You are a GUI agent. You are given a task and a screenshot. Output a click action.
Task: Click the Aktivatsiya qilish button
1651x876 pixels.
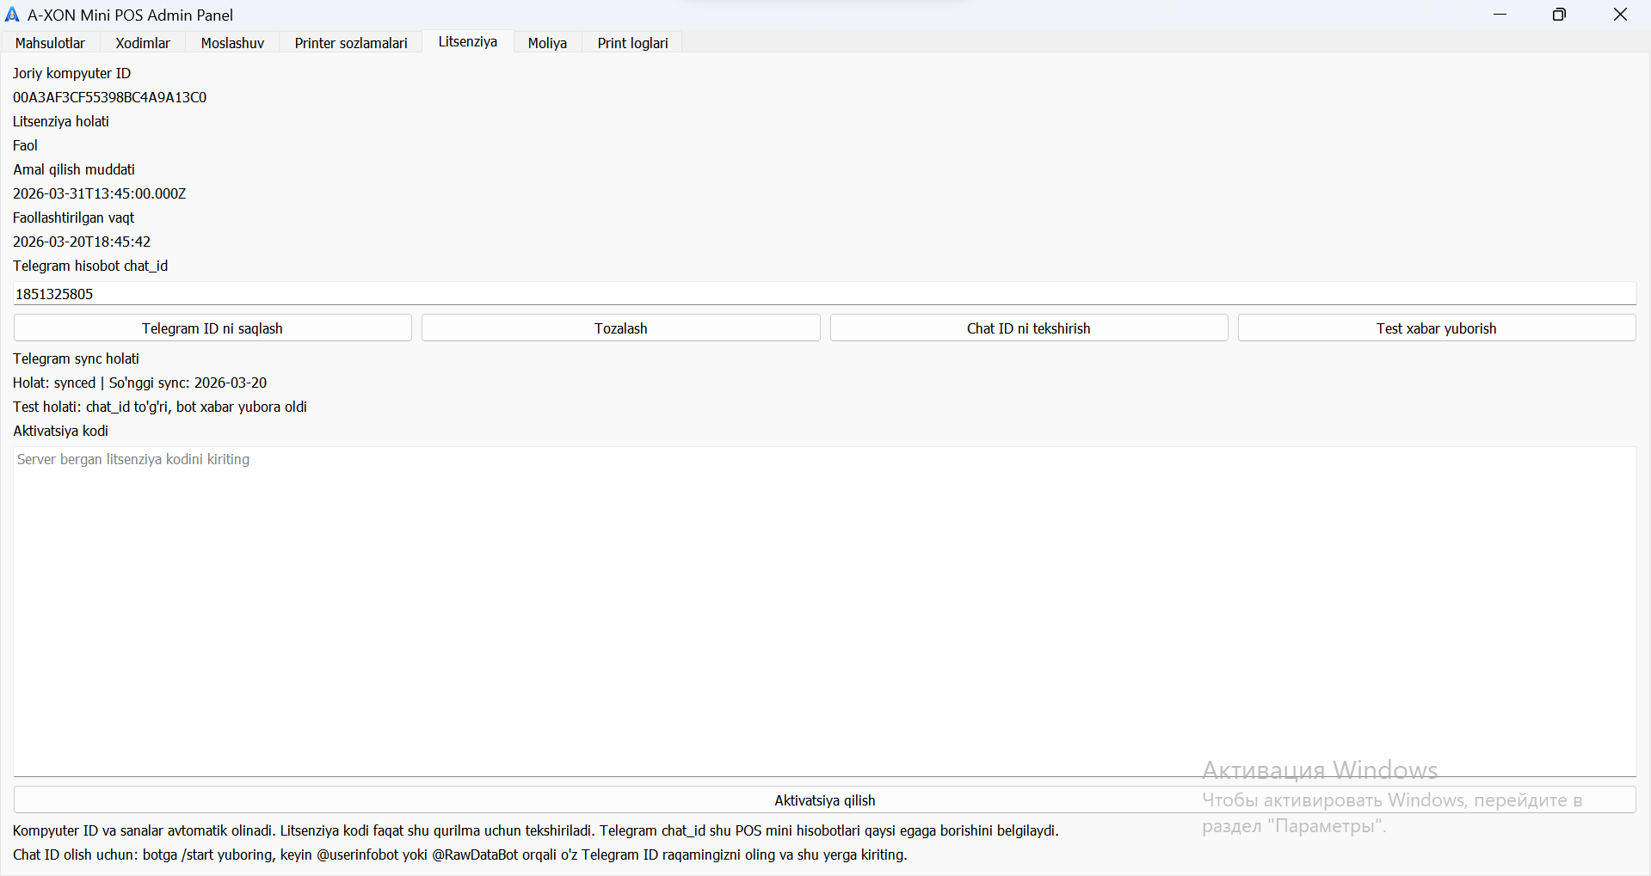[824, 800]
